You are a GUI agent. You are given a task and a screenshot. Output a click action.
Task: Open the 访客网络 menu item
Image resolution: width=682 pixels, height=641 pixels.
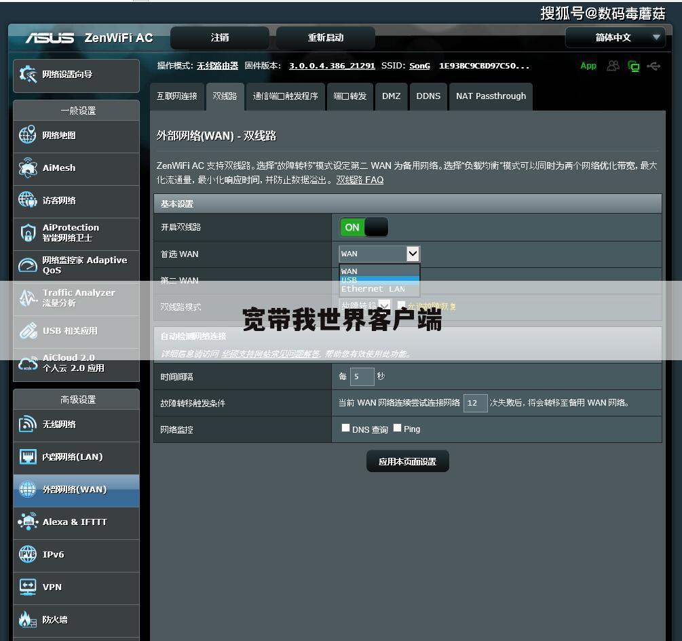click(x=76, y=201)
